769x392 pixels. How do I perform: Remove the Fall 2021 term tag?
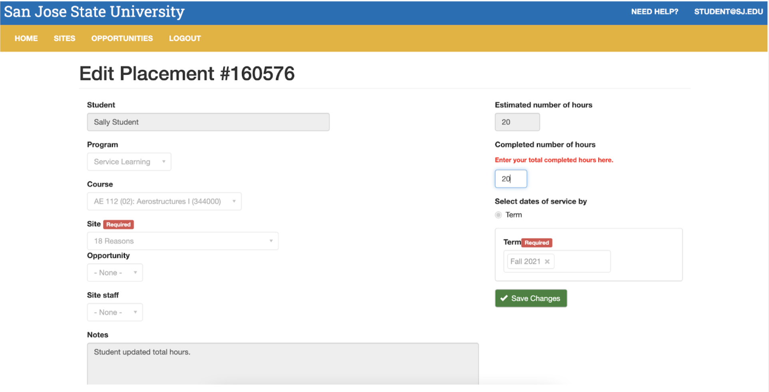(x=547, y=261)
